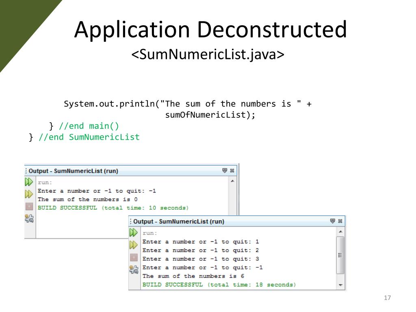Click the Debug re-run icon in the left Output window
The width and height of the screenshot is (416, 312).
click(29, 194)
